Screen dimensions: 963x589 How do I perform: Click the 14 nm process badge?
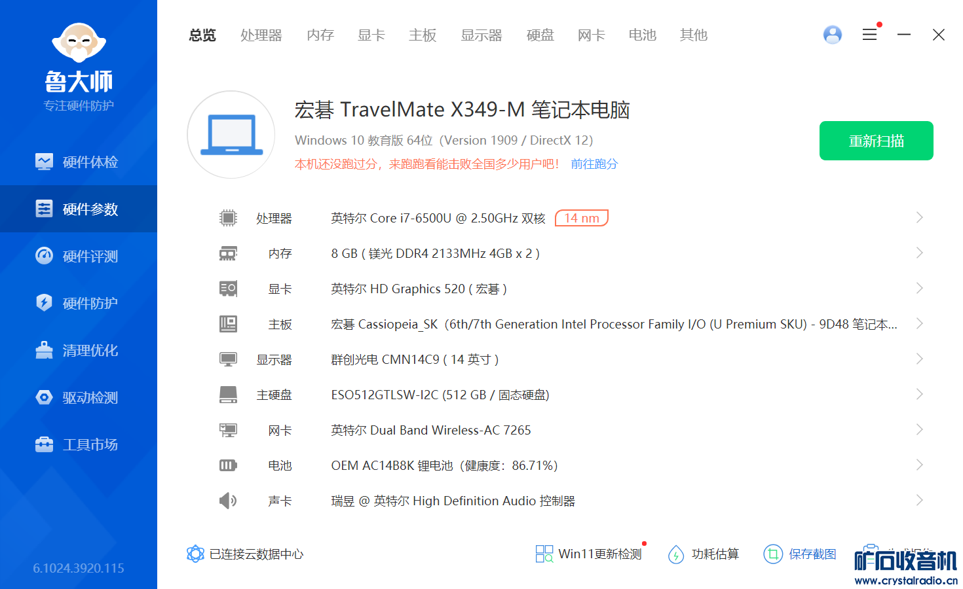pyautogui.click(x=582, y=218)
